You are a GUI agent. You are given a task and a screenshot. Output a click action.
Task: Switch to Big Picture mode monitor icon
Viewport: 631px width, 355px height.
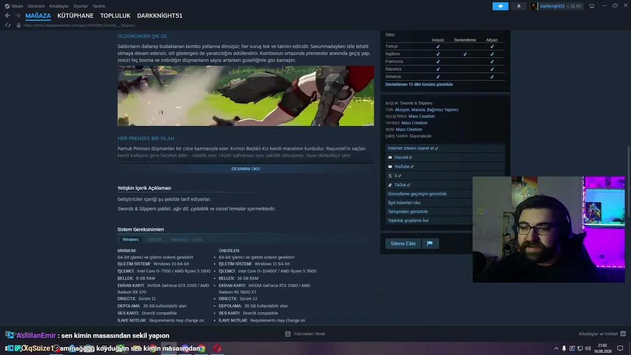[x=592, y=6]
